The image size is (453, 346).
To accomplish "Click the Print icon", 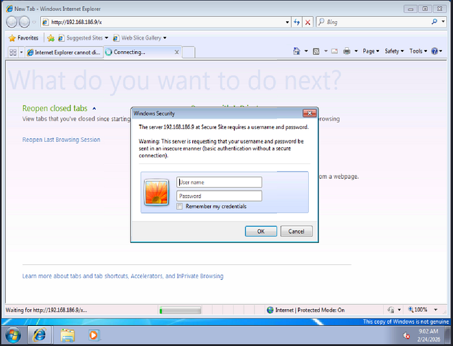I will (x=347, y=51).
